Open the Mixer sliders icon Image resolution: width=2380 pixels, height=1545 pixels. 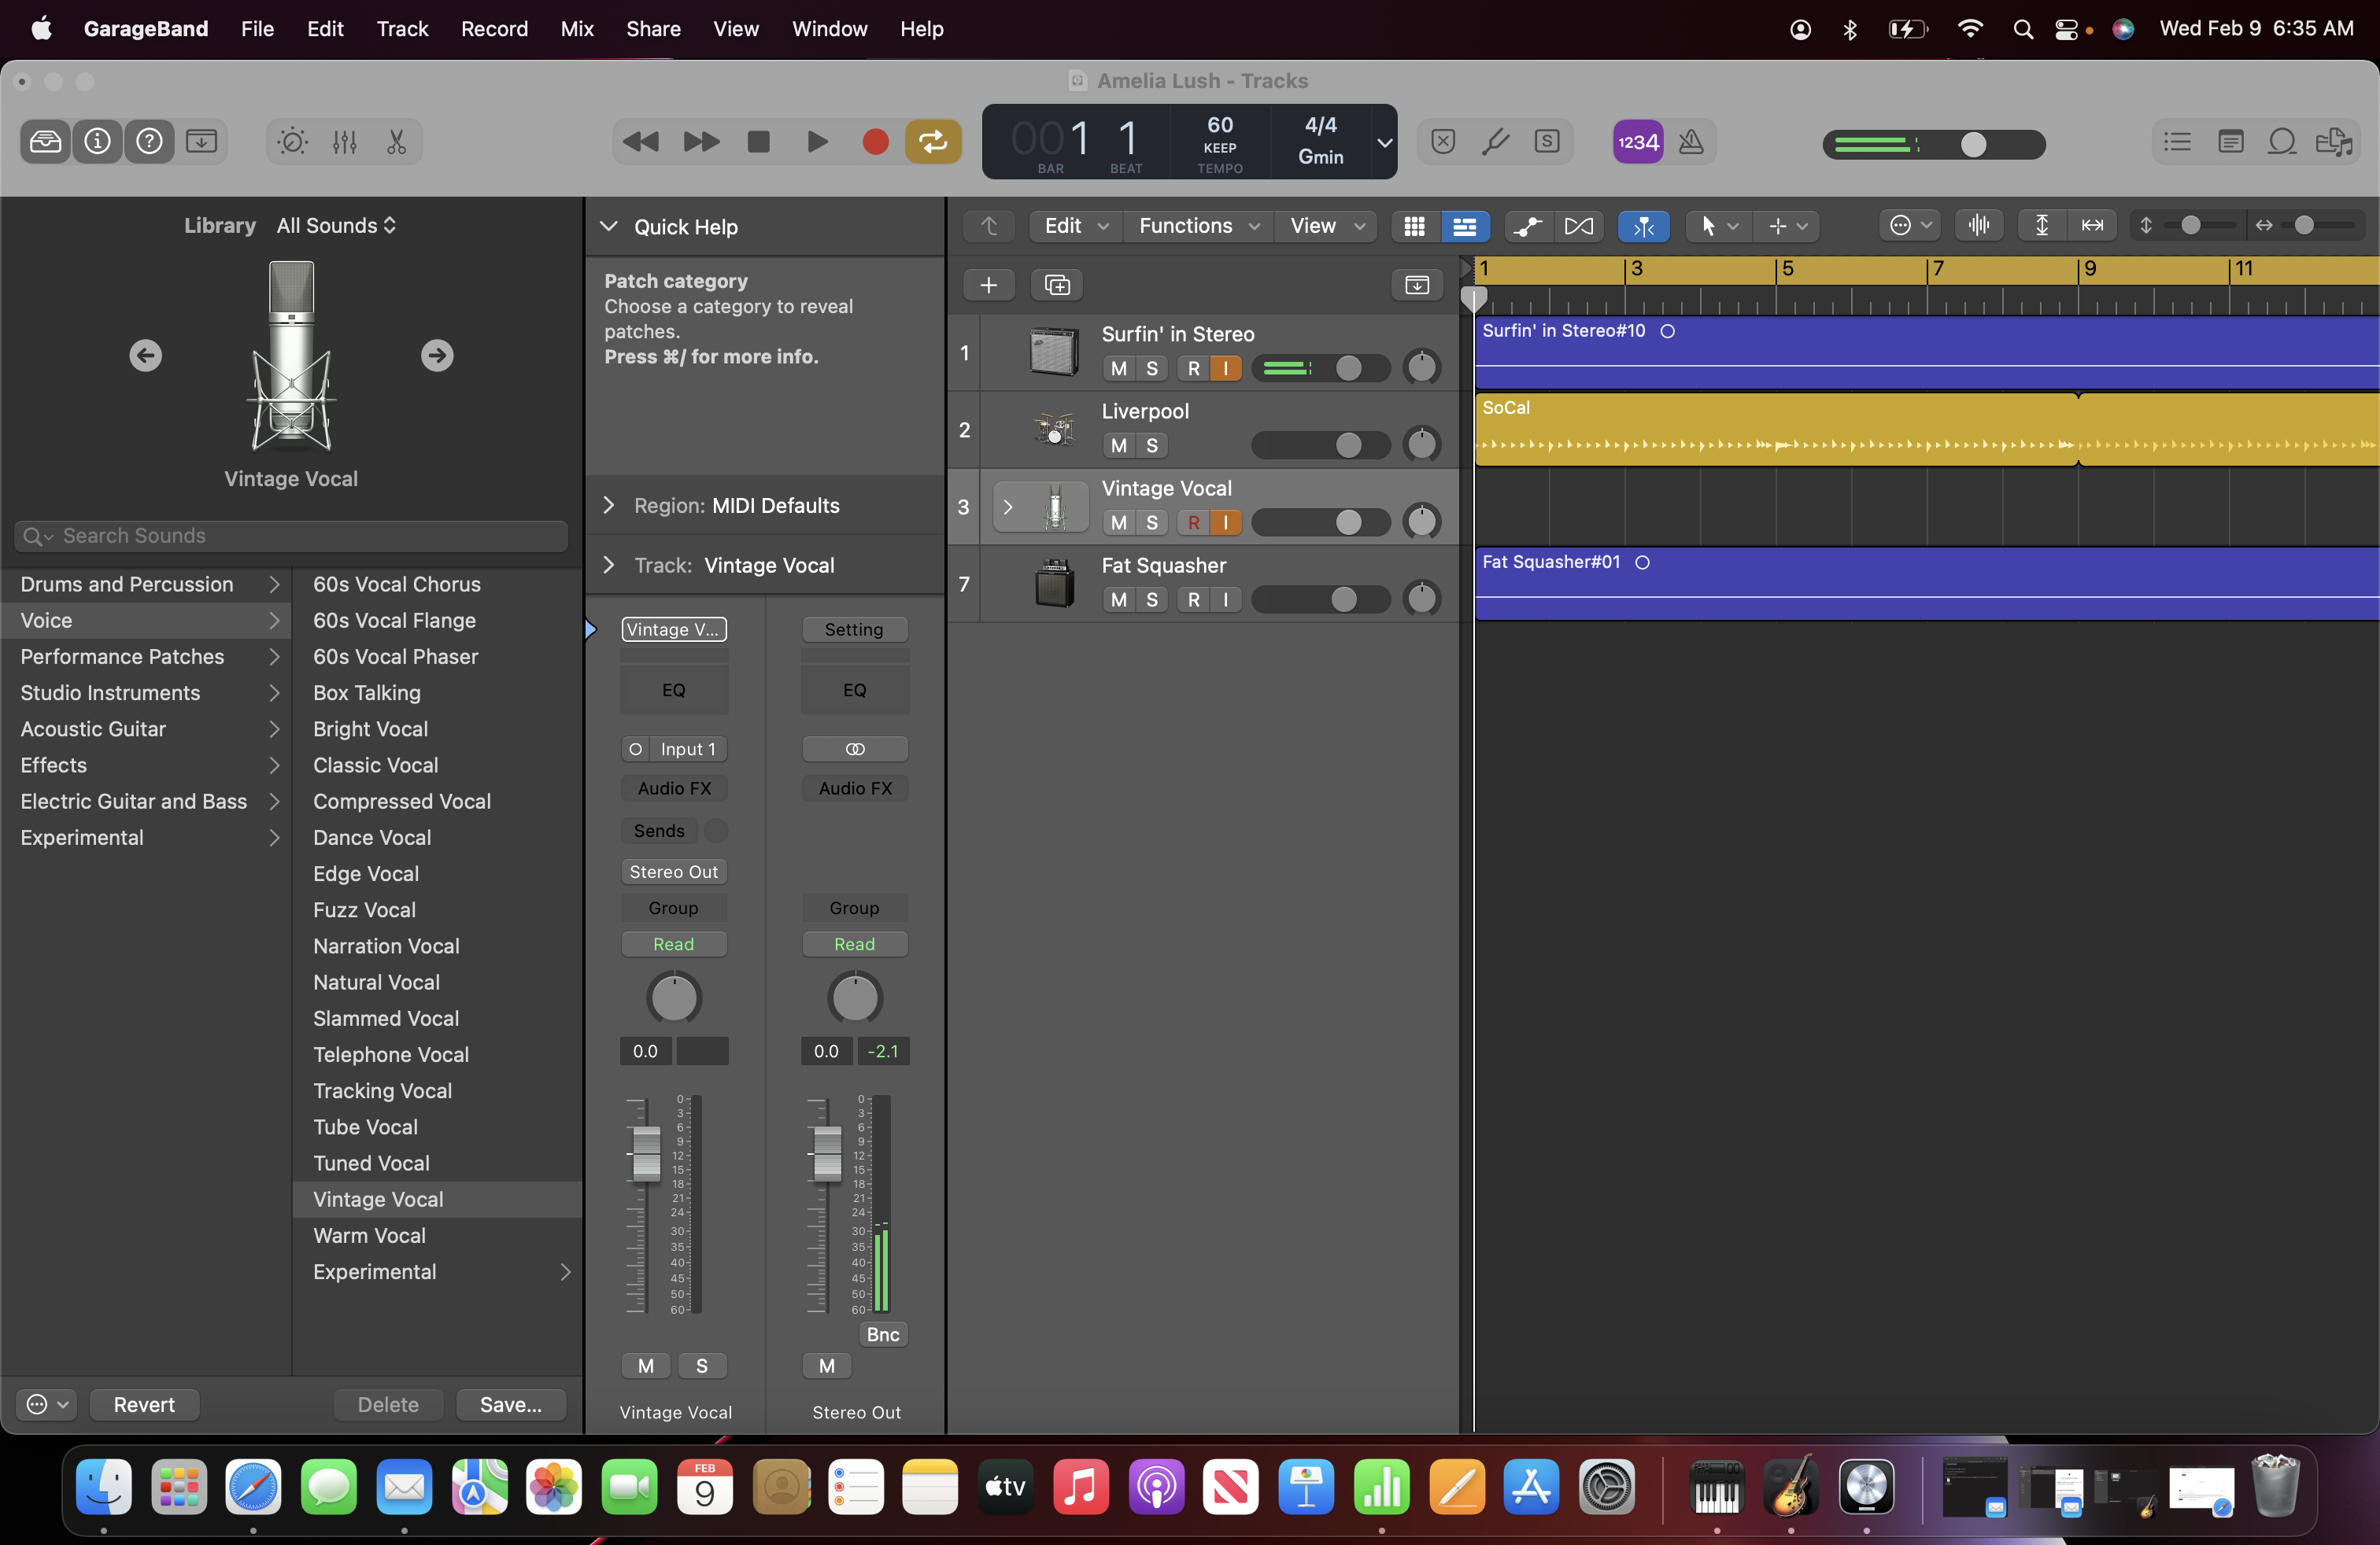click(345, 142)
